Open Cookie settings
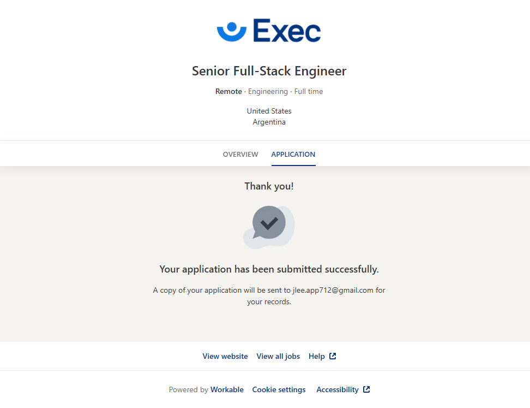This screenshot has height=408, width=530. [279, 389]
